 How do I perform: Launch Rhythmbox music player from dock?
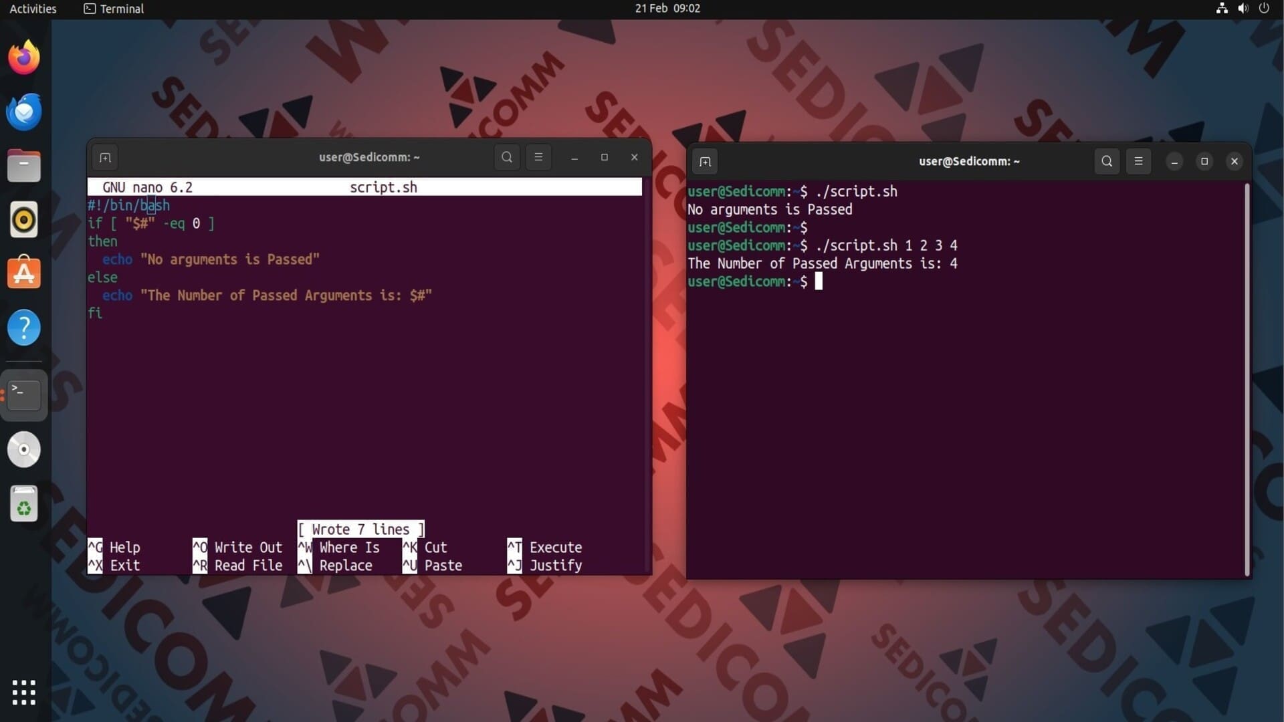(x=24, y=220)
